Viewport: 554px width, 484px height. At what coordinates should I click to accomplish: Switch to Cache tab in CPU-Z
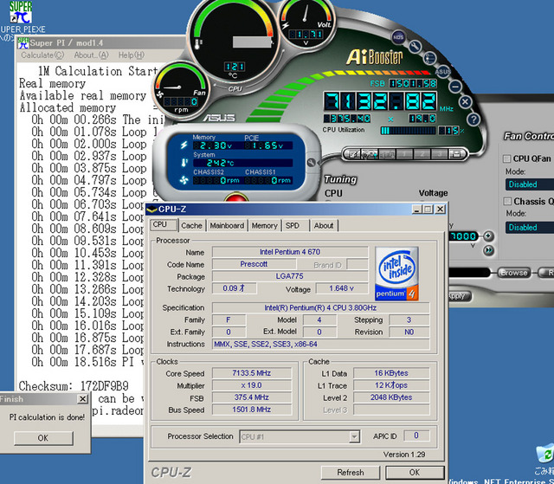[191, 225]
